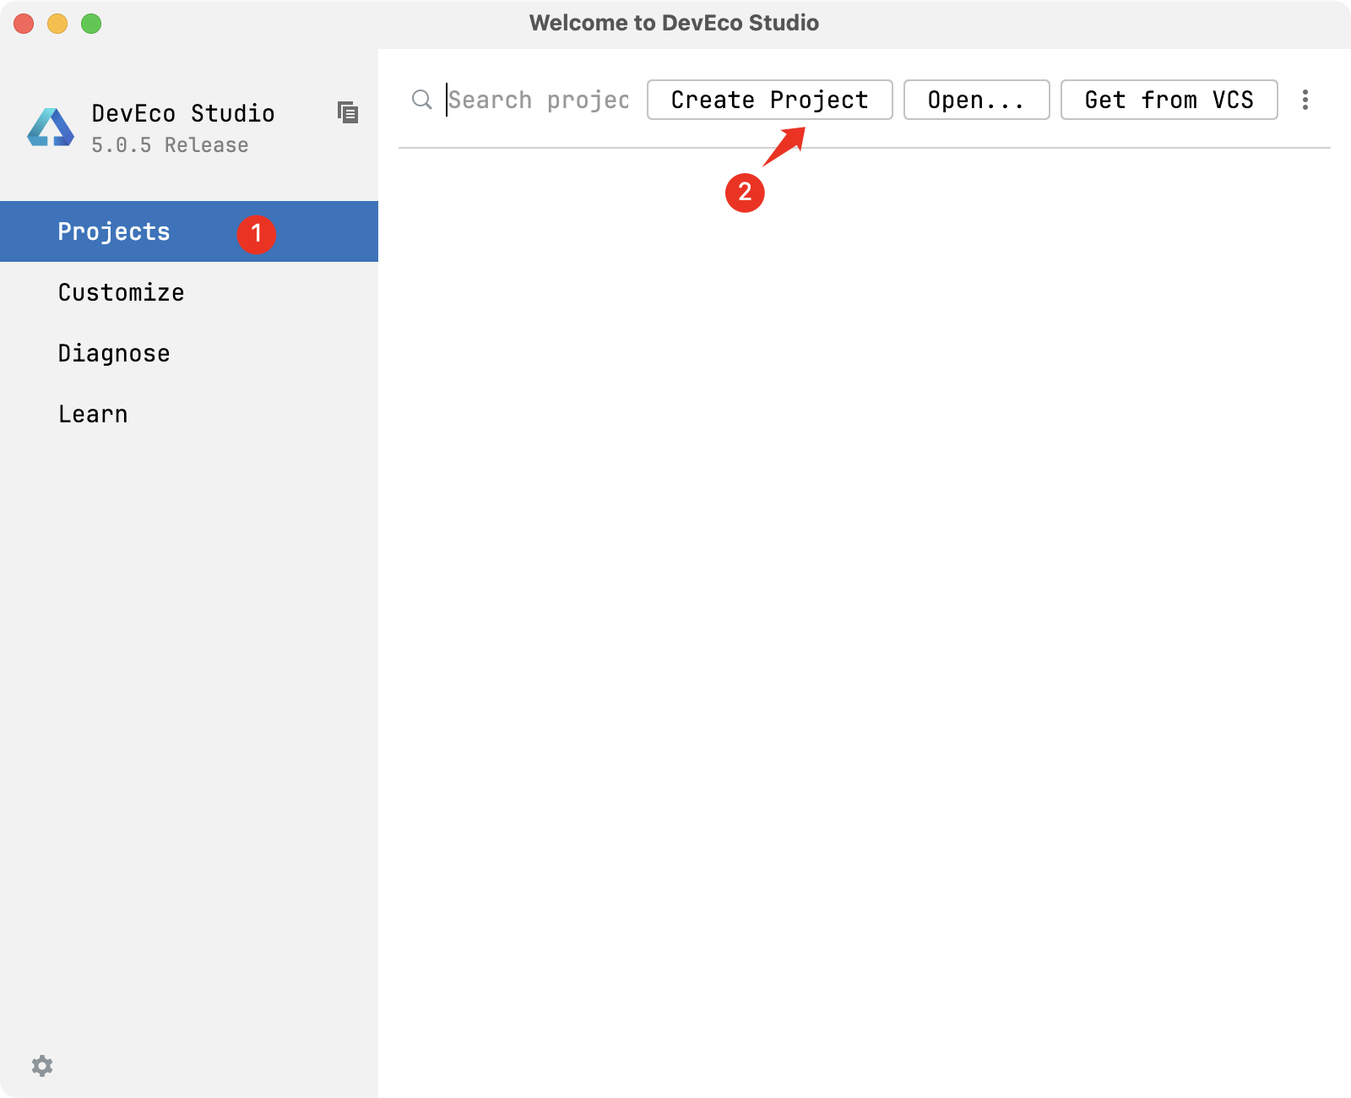Close the welcome window with red button
Screen dimensions: 1351x1098
[x=24, y=24]
